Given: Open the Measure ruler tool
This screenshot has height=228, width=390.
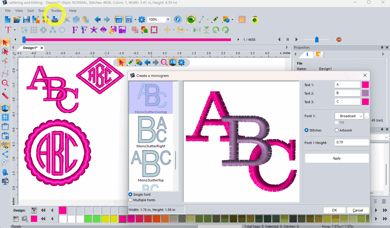Looking at the screenshot, I should coord(5,96).
